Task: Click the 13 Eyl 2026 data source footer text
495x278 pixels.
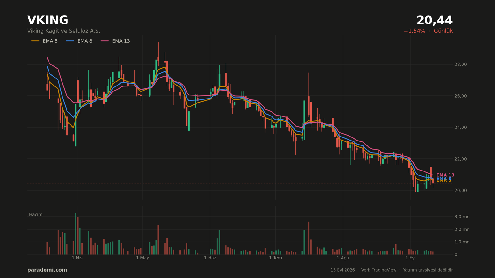Action: point(392,270)
